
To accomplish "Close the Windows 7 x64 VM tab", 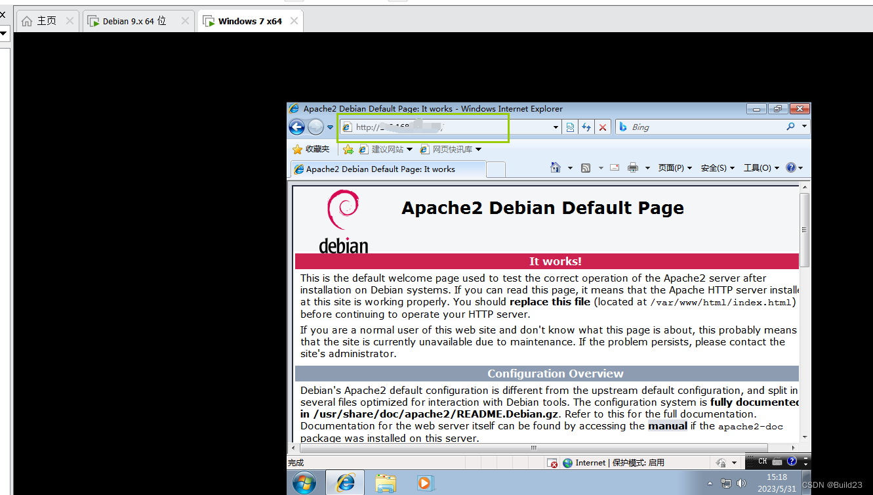I will (x=294, y=21).
